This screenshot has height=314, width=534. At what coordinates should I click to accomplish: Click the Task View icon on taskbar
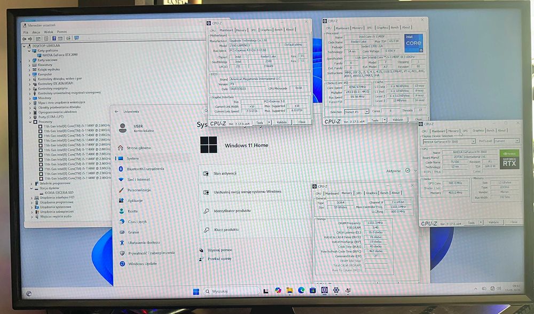266,291
